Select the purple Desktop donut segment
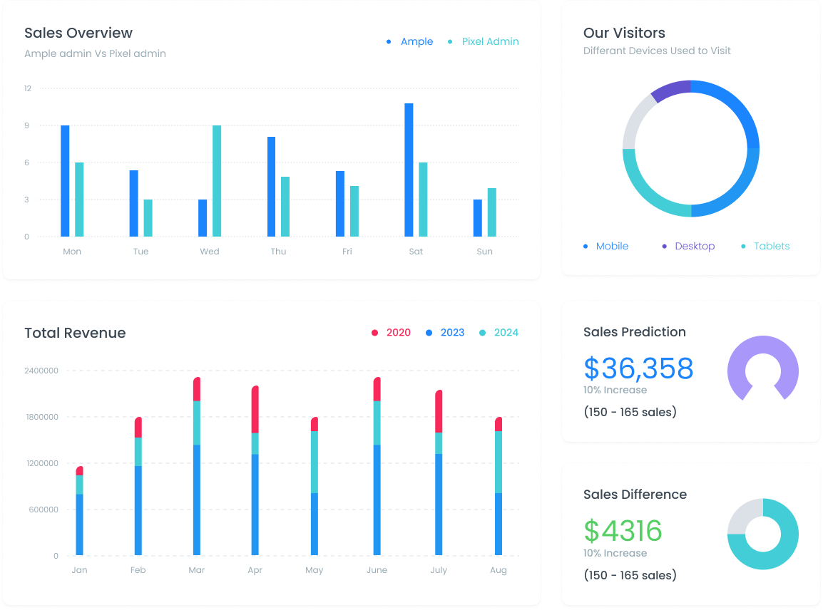Viewport: 823px width, 610px height. (x=670, y=87)
